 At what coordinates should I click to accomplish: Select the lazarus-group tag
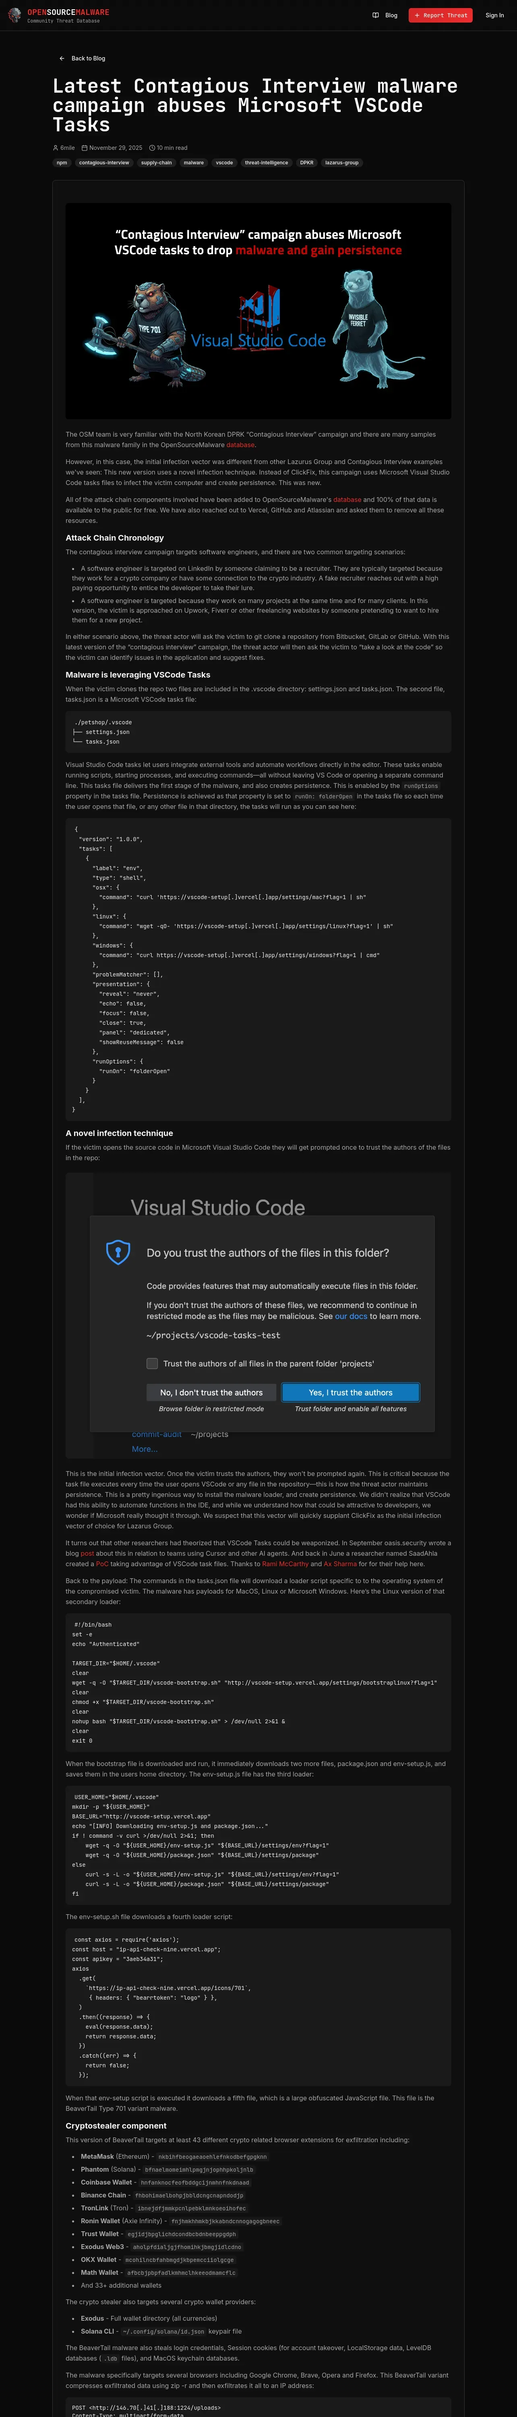coord(341,162)
